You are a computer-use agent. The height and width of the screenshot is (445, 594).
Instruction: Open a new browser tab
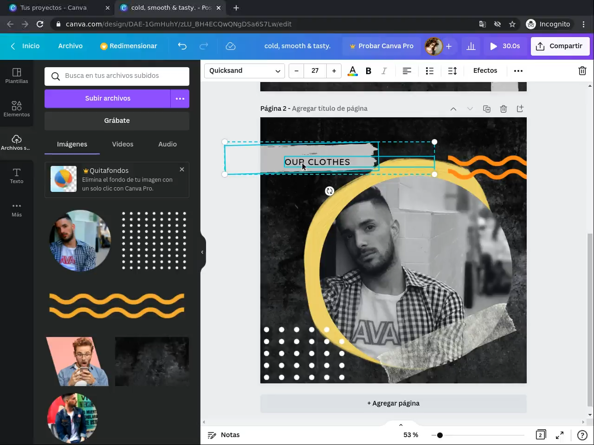point(236,8)
